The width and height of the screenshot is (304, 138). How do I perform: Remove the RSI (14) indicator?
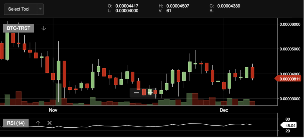[50, 123]
